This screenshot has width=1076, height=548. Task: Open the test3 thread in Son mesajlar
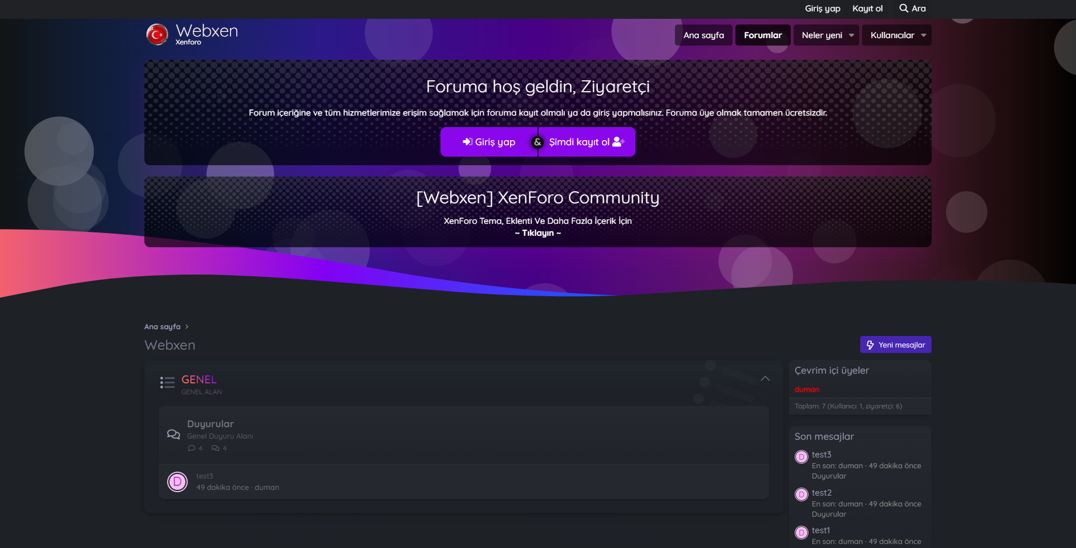tap(822, 455)
